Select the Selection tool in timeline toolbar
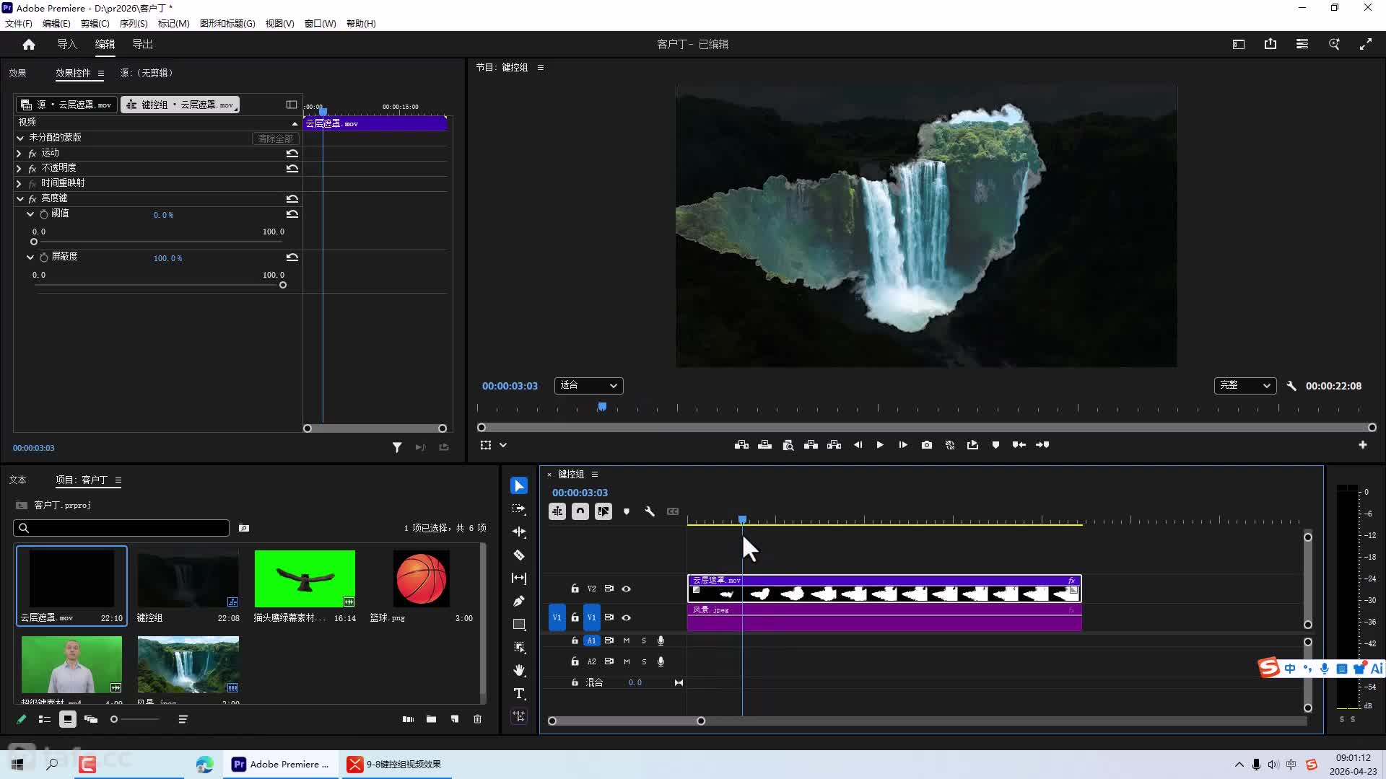This screenshot has height=779, width=1386. (519, 485)
